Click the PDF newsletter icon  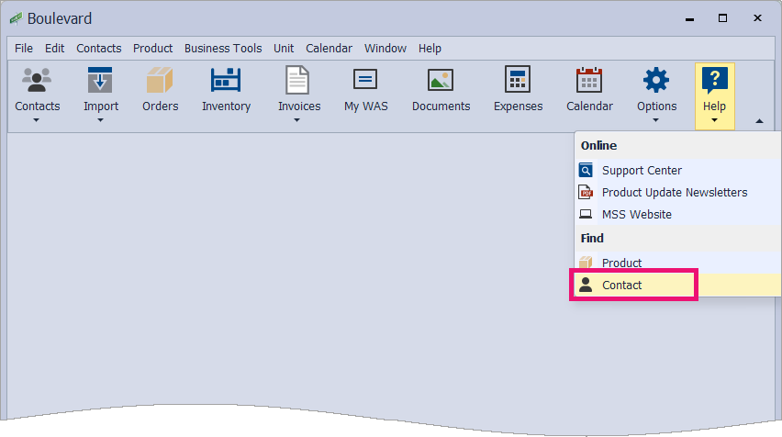click(586, 192)
